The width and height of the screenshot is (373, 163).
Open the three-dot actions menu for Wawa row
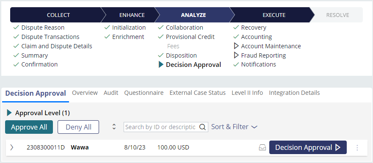(357, 148)
